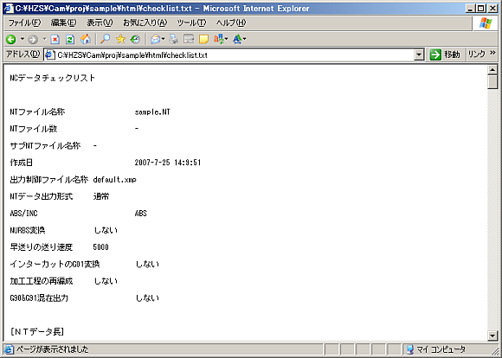502x358 pixels.
Task: Expand the リンク toolbar chevron
Action: click(492, 53)
